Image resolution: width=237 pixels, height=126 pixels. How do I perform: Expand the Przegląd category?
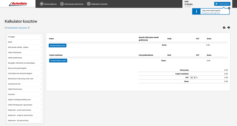click(25, 37)
